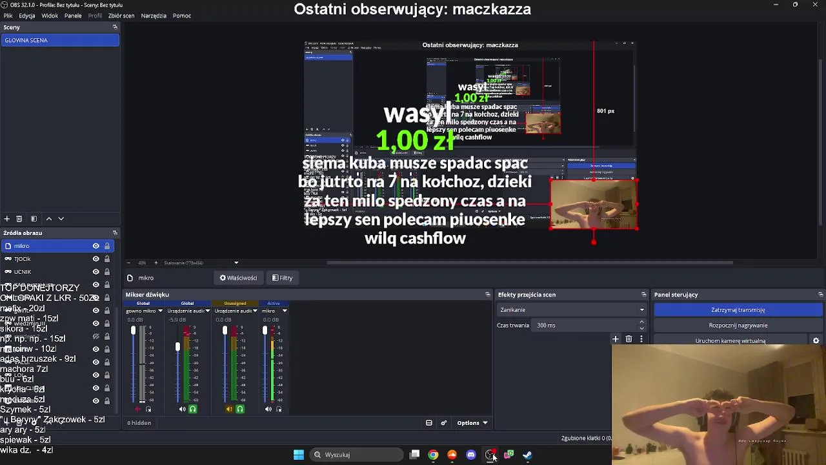The image size is (826, 465).
Task: Open transition properties three-dot menu
Action: [x=641, y=339]
